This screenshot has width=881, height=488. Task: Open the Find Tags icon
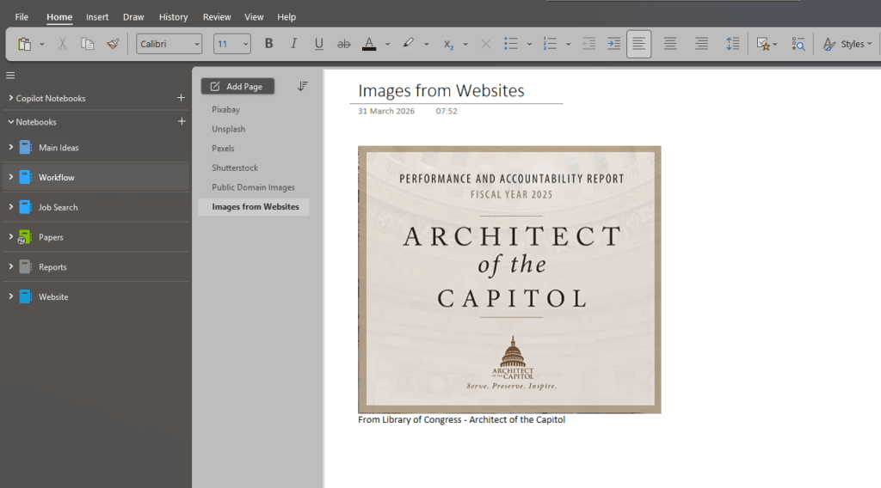pos(798,44)
